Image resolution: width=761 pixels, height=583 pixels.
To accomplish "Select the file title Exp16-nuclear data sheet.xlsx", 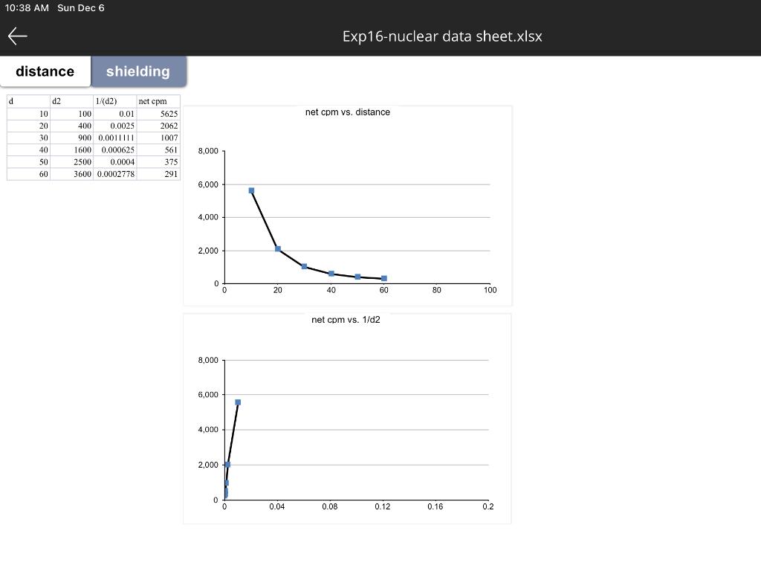I will coord(442,36).
